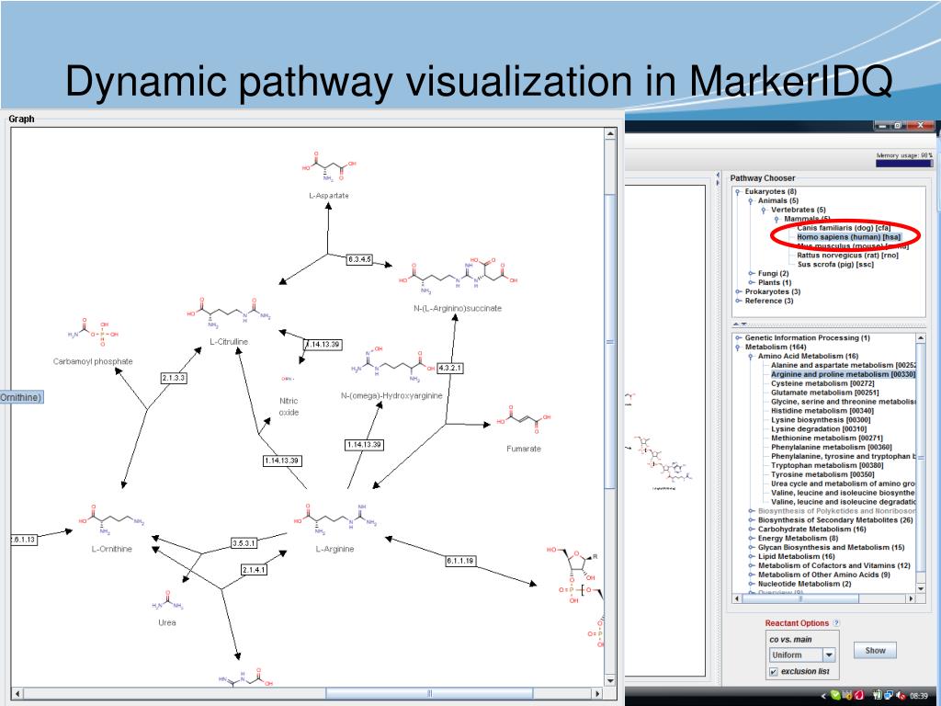This screenshot has height=706, width=941.
Task: Select the N-(L-Arginino)succinate structure image
Action: click(458, 278)
